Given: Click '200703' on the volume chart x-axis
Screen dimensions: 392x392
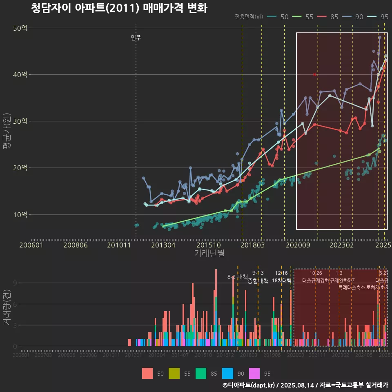Looking at the screenshot, I should point(43,355).
